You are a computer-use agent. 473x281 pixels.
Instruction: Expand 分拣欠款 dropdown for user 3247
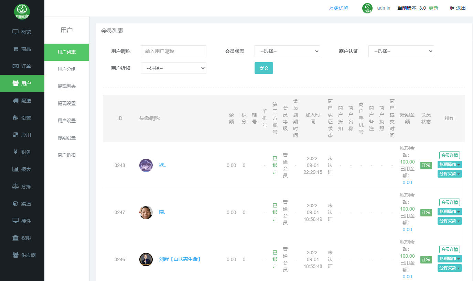[449, 221]
